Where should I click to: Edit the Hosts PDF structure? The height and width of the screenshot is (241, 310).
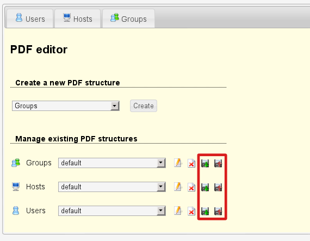pyautogui.click(x=178, y=187)
